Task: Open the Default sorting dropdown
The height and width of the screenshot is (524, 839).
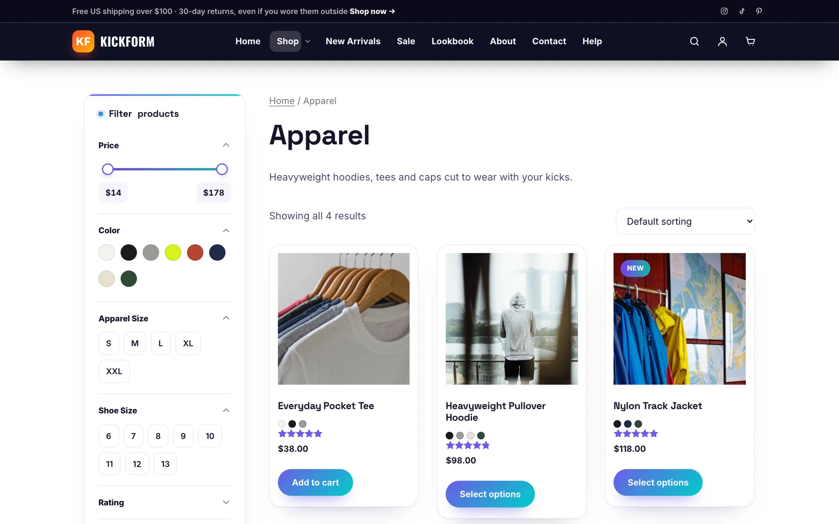Action: (685, 221)
